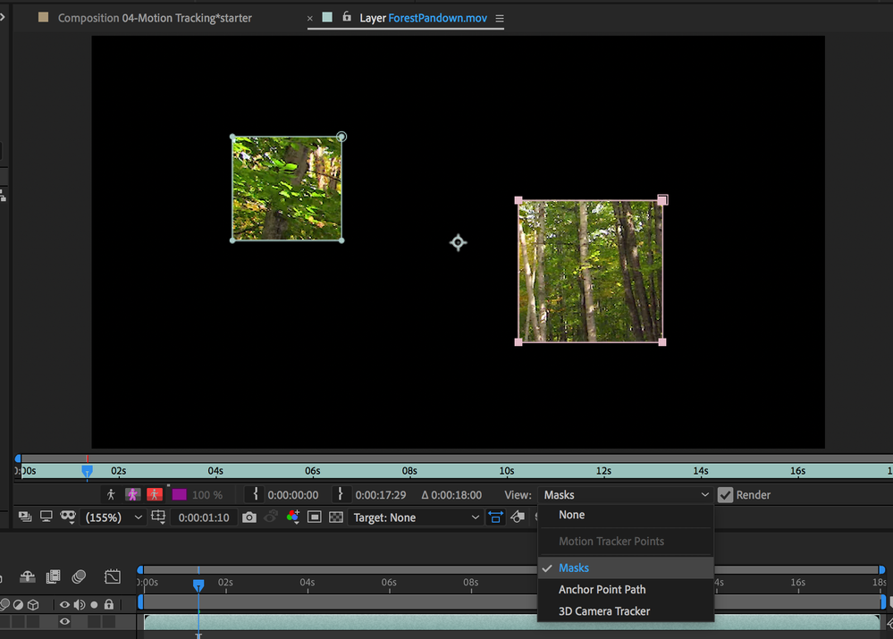The image size is (893, 639).
Task: Toggle blue Comp Button icon right of Target
Action: [495, 517]
